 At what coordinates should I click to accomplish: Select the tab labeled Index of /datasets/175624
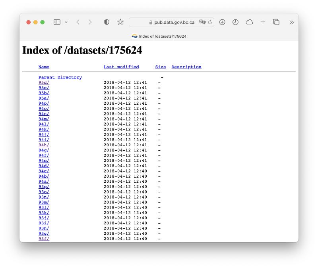click(159, 36)
